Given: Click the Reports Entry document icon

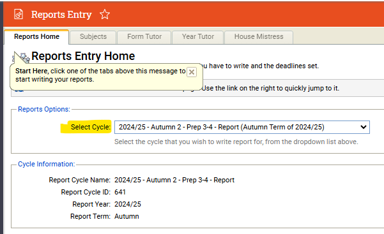Looking at the screenshot, I should pyautogui.click(x=19, y=14).
